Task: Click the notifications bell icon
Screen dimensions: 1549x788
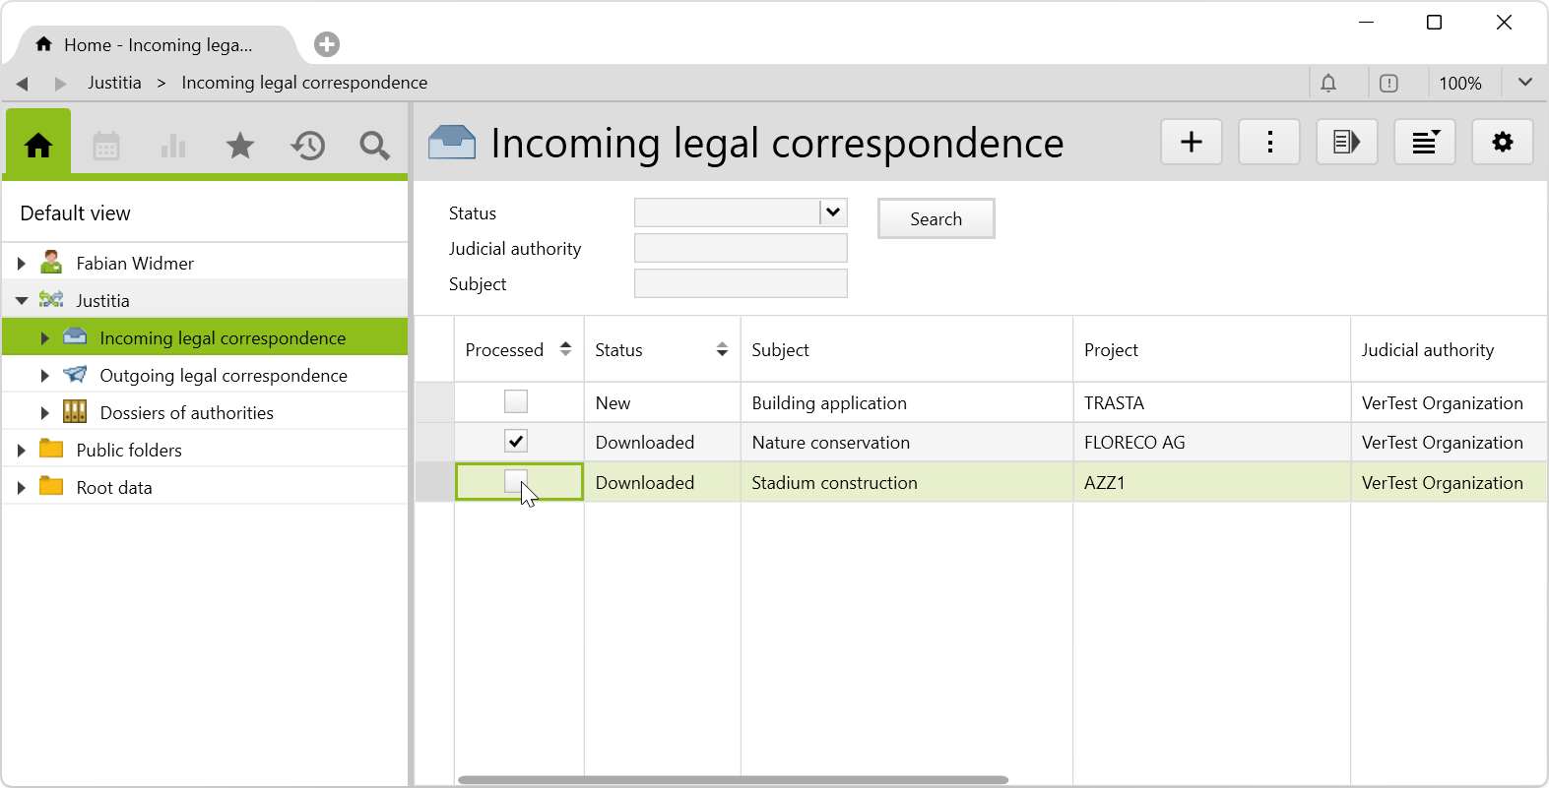Action: point(1328,84)
